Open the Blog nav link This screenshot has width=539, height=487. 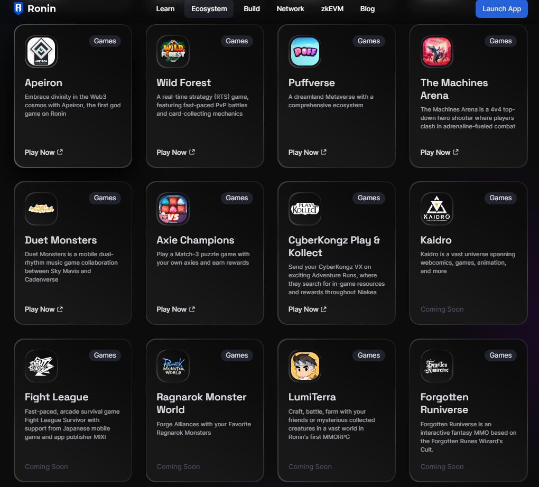(367, 8)
